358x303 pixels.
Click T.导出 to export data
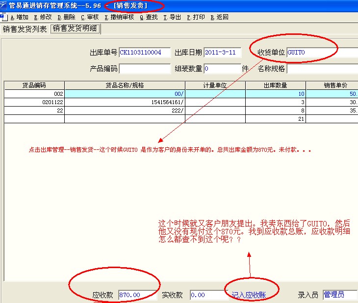point(172,17)
